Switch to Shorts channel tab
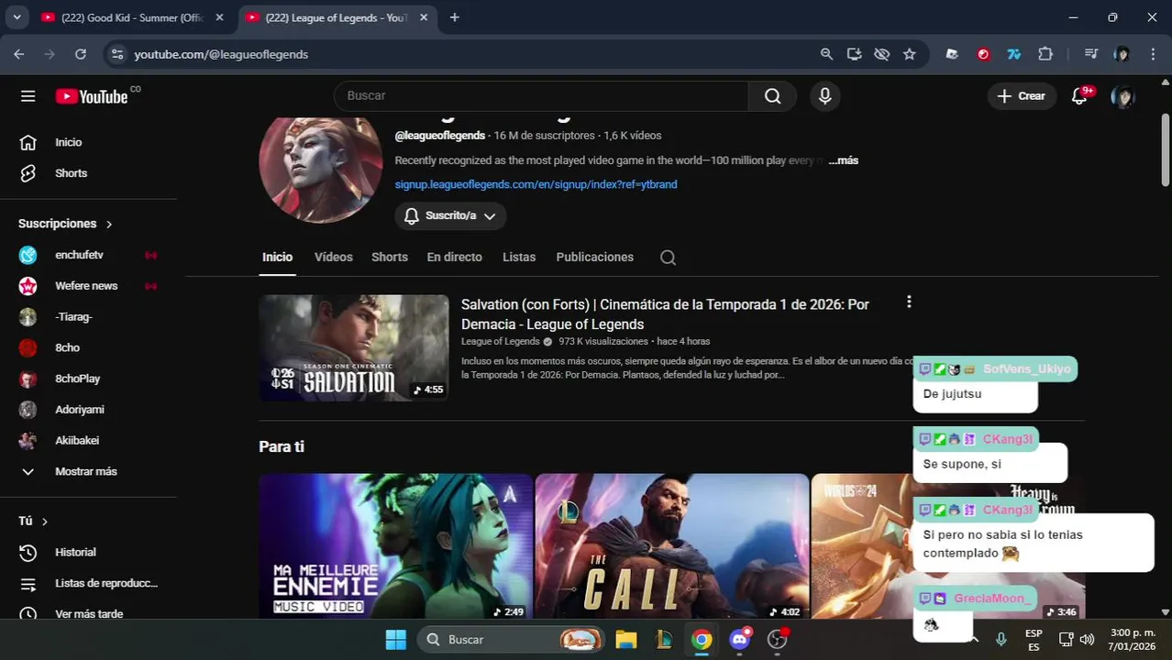Screen dimensions: 1172x660 tap(390, 258)
